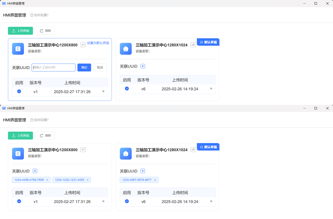
Task: Click 默认界面 badge in upper window
Action: [208, 42]
